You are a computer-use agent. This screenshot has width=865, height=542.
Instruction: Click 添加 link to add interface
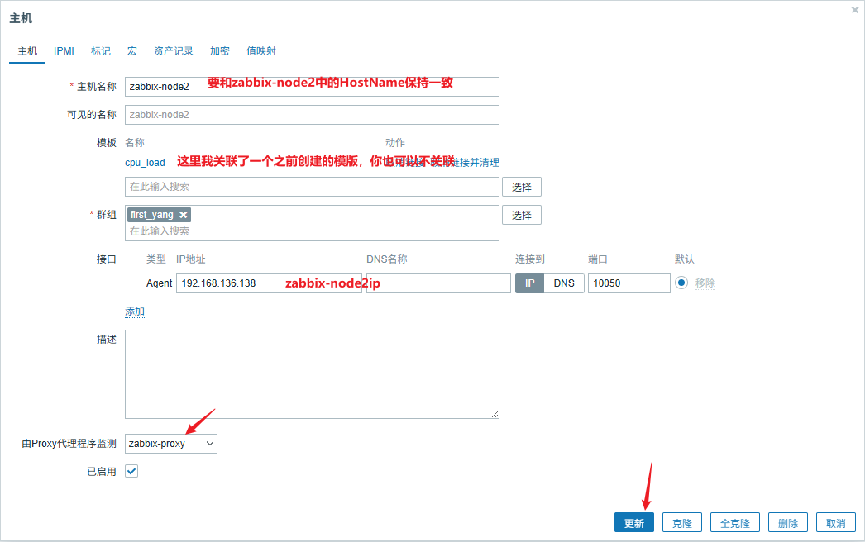coord(135,311)
